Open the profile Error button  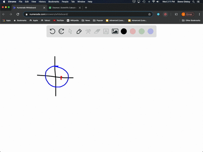click(188, 14)
